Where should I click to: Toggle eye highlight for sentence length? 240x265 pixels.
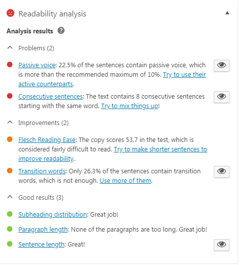coord(222,245)
